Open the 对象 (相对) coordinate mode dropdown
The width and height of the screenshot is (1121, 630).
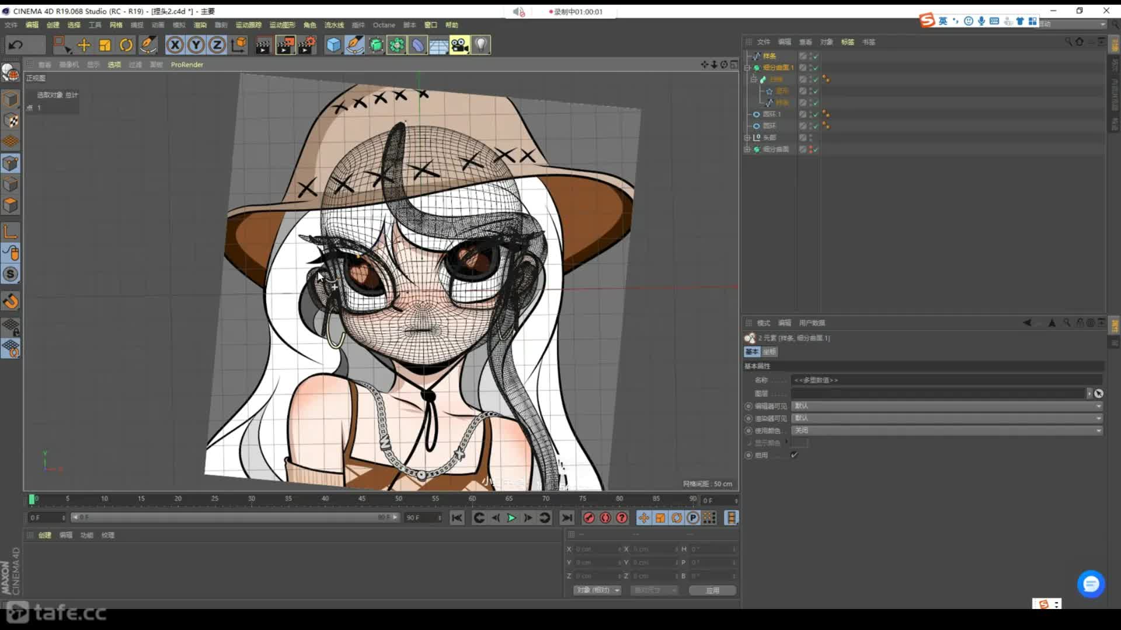coord(597,590)
